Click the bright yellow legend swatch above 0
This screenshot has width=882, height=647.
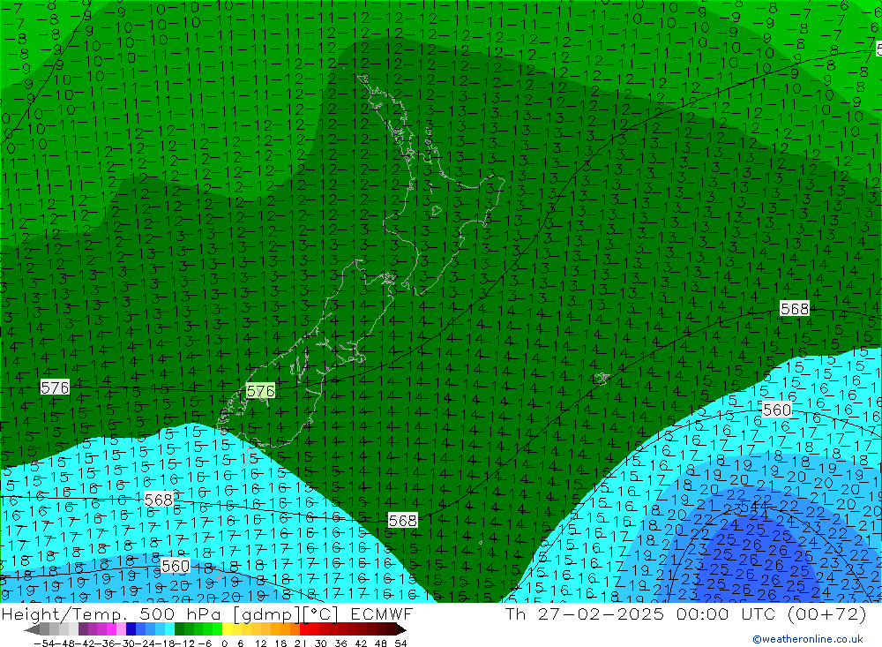click(228, 630)
